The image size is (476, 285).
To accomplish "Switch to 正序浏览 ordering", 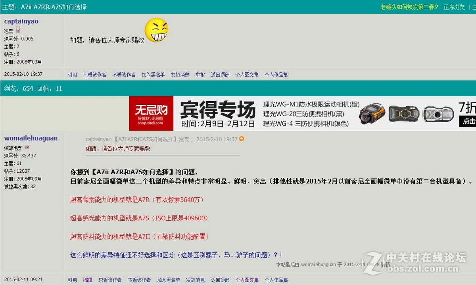I will pos(454,7).
